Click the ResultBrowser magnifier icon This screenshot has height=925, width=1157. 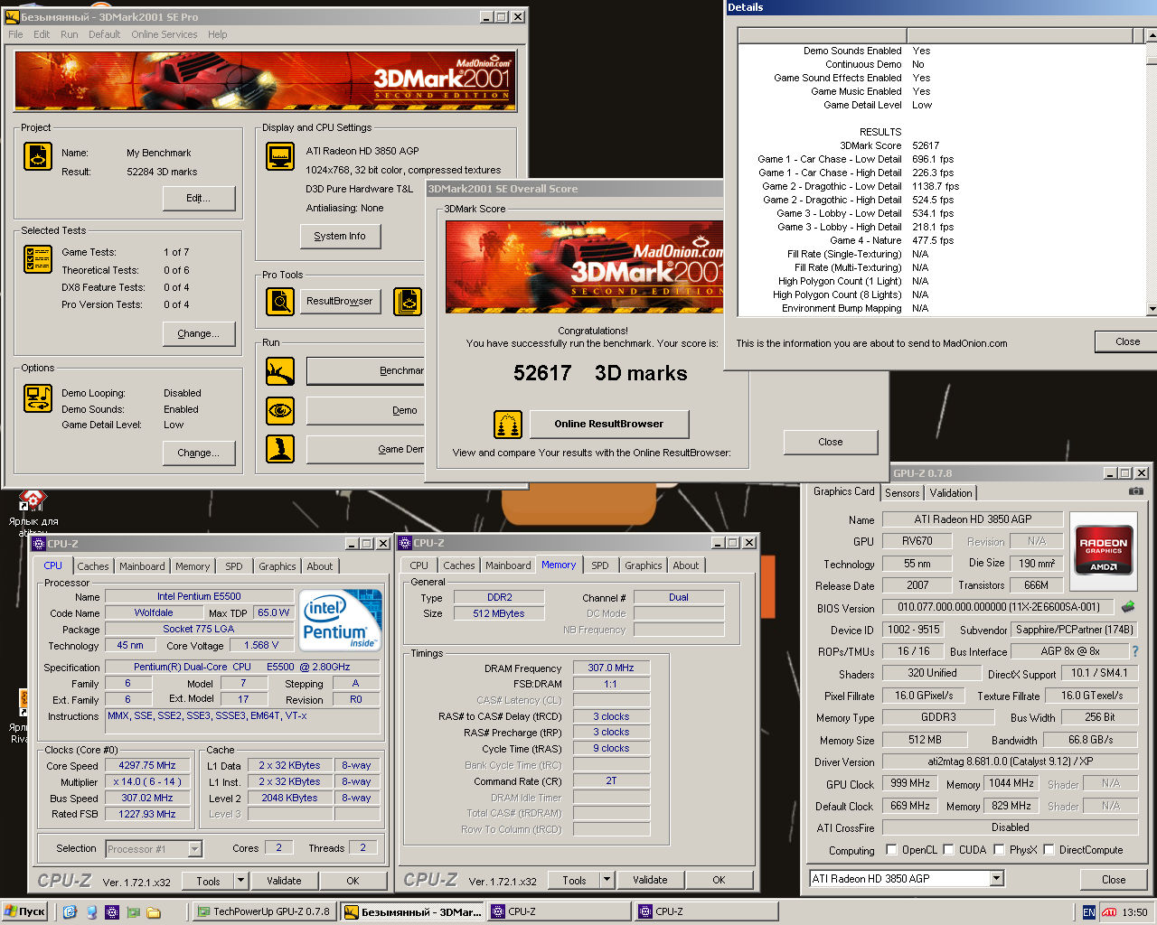[x=280, y=301]
